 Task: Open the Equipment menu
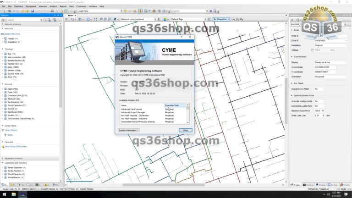click(31, 6)
